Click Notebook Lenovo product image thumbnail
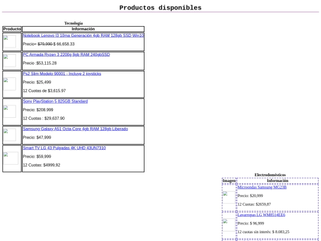 coord(10,42)
